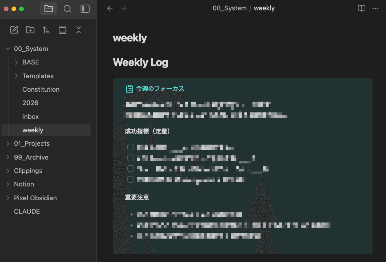Tick the second checkbox under 成功指標
The height and width of the screenshot is (262, 386).
click(130, 158)
